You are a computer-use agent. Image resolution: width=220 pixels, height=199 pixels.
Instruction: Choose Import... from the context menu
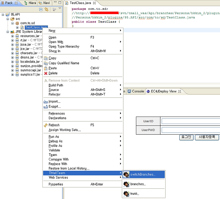[x=83, y=101]
